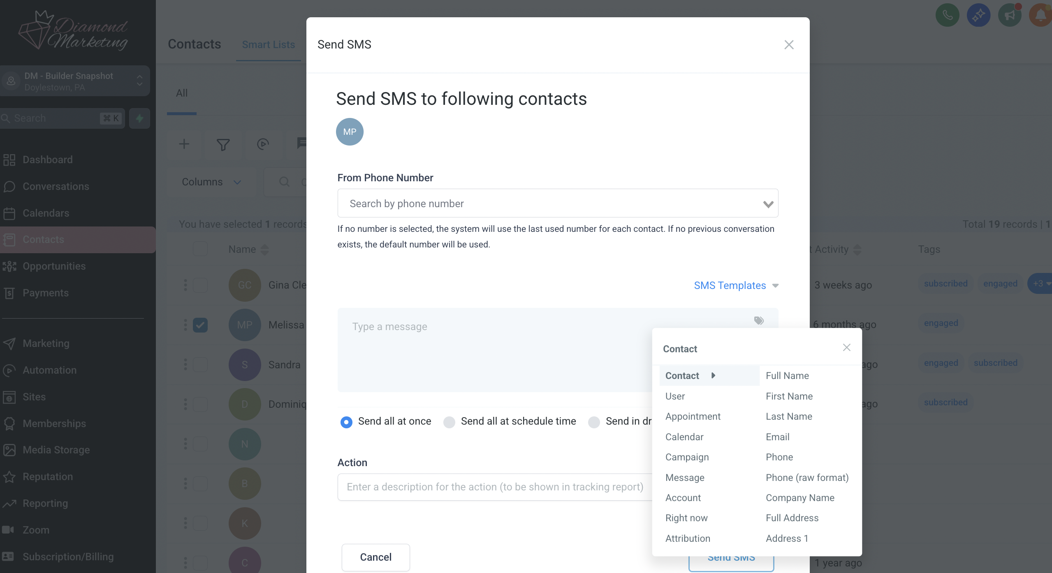Image resolution: width=1052 pixels, height=573 pixels.
Task: Uncheck the Melissa contact checkbox
Action: (200, 325)
